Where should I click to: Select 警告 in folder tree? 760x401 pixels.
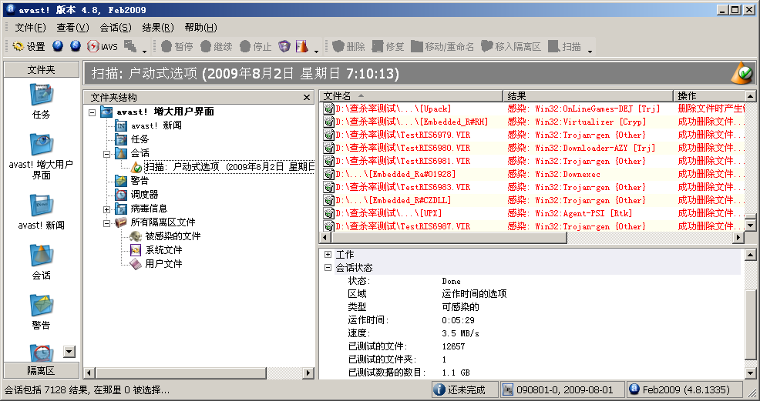pos(140,181)
